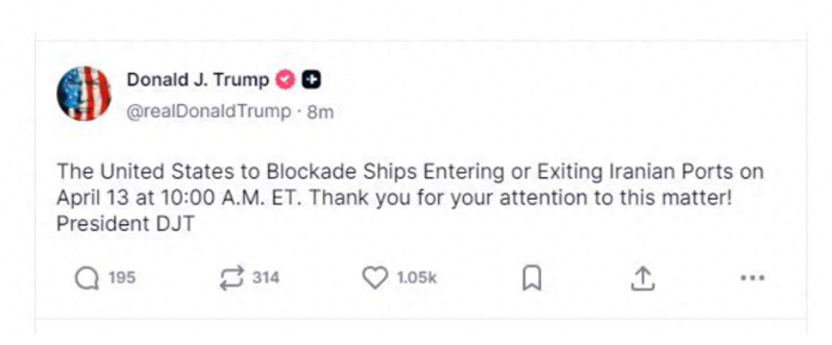
Task: Open the three-dot more options menu
Action: (753, 278)
